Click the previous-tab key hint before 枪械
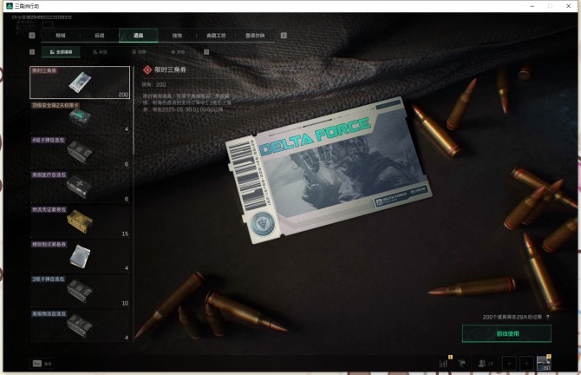 click(x=32, y=36)
